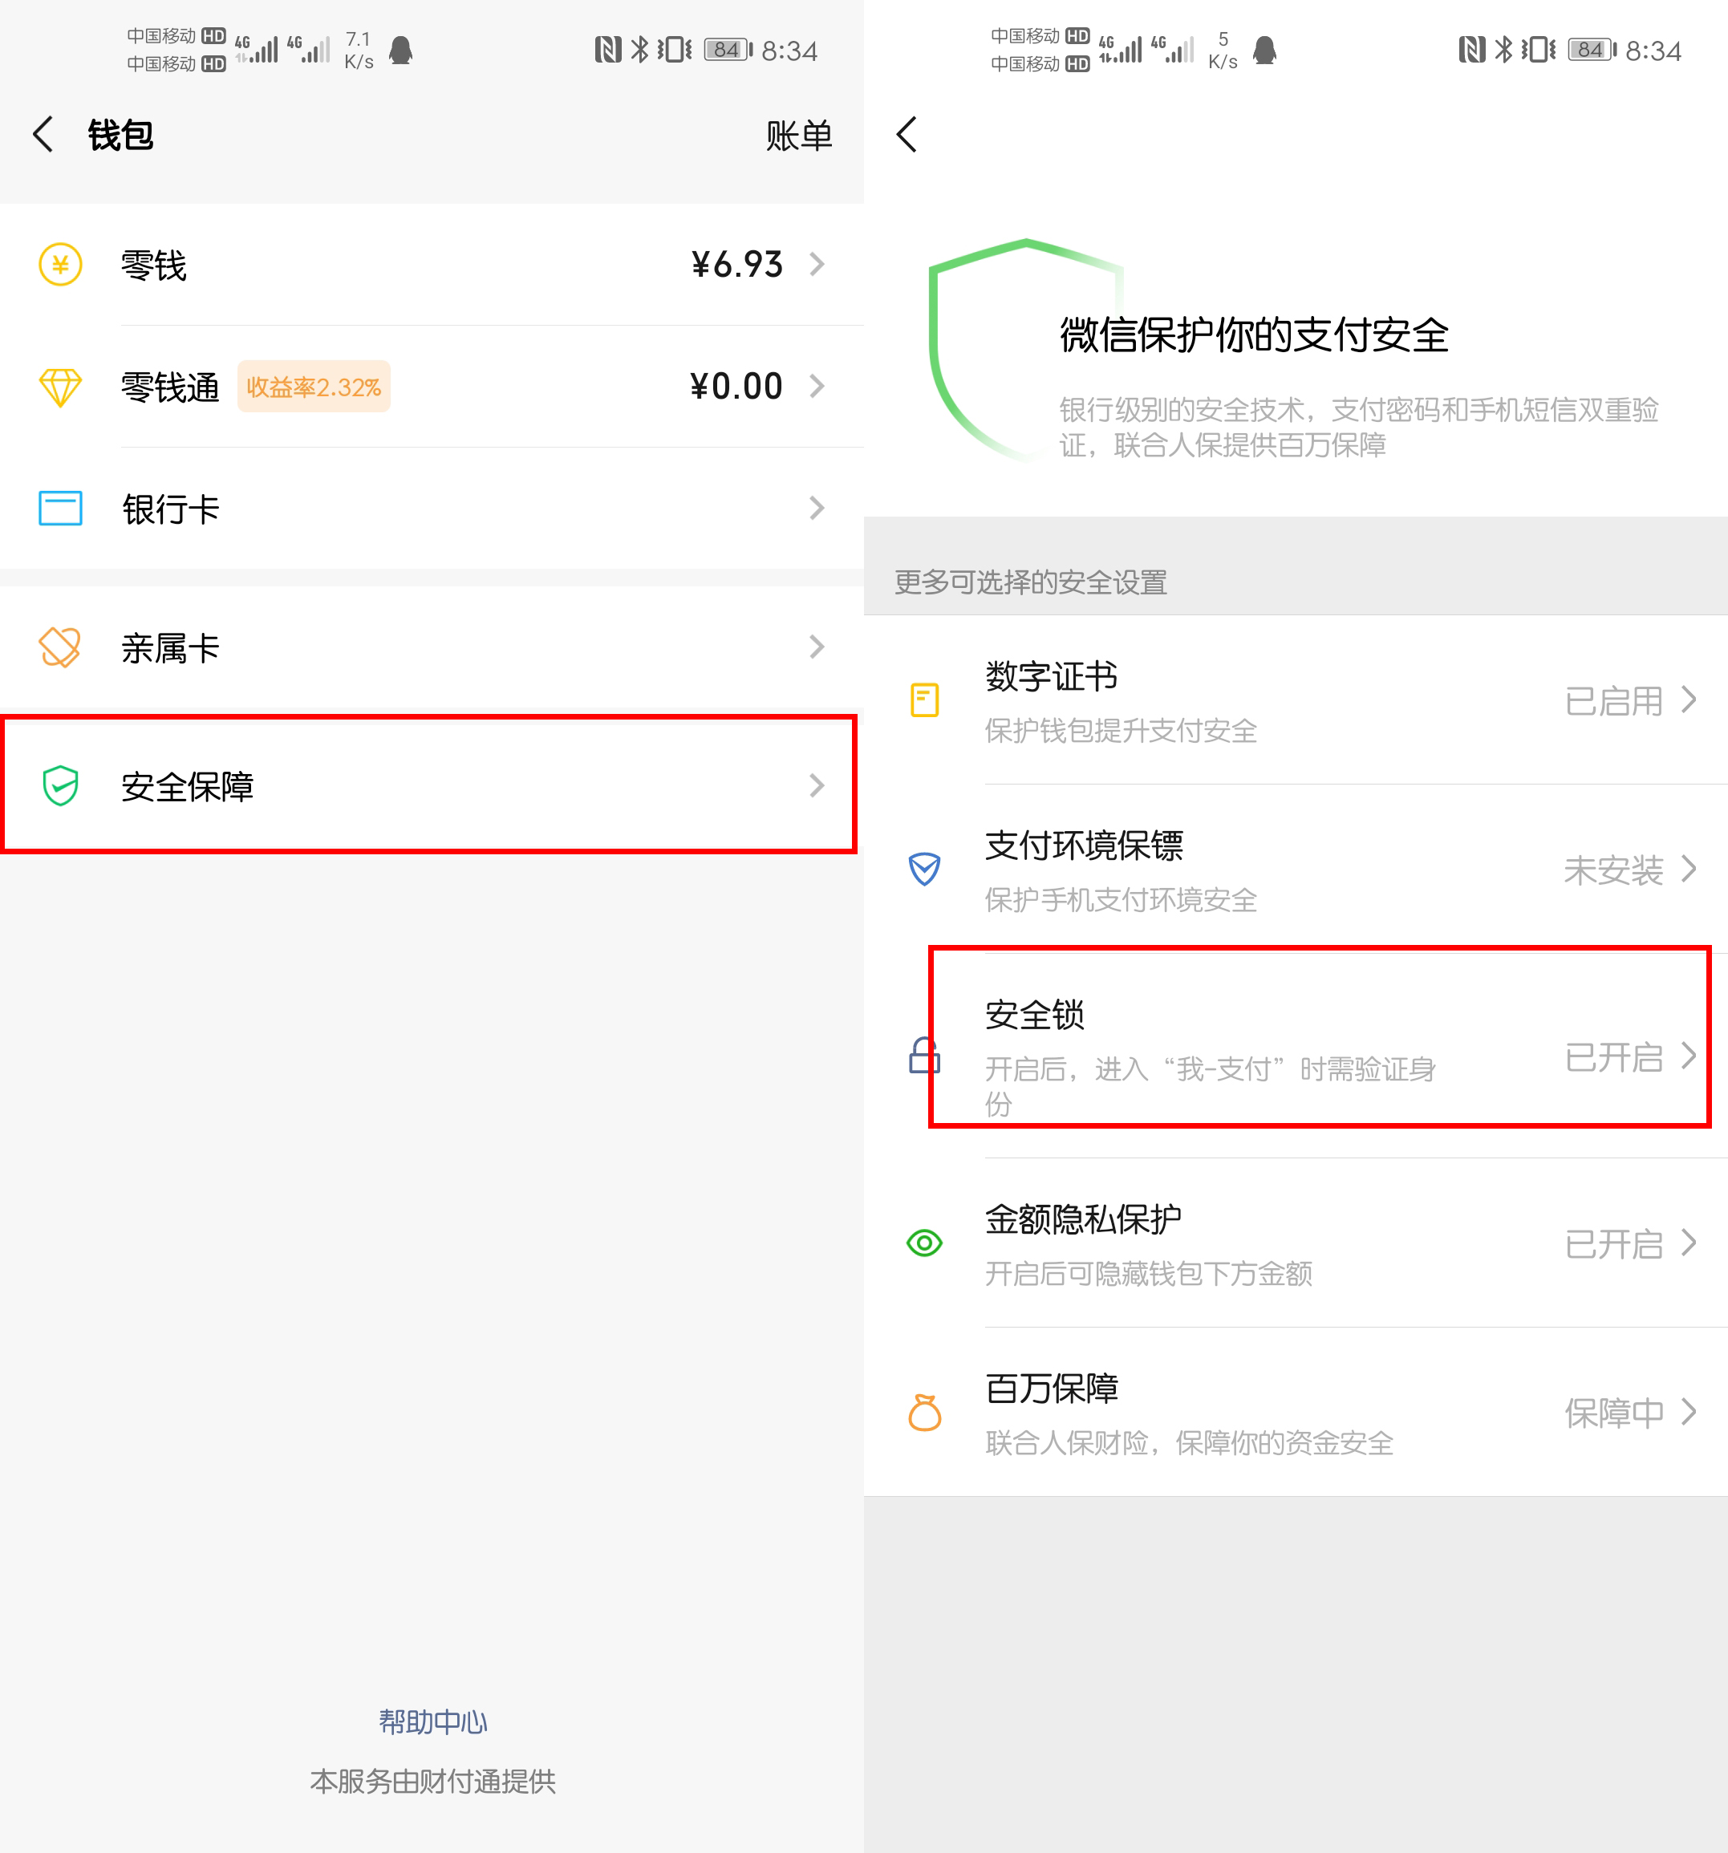
Task: Tap the blue 银行卡 card icon
Action: 61,509
